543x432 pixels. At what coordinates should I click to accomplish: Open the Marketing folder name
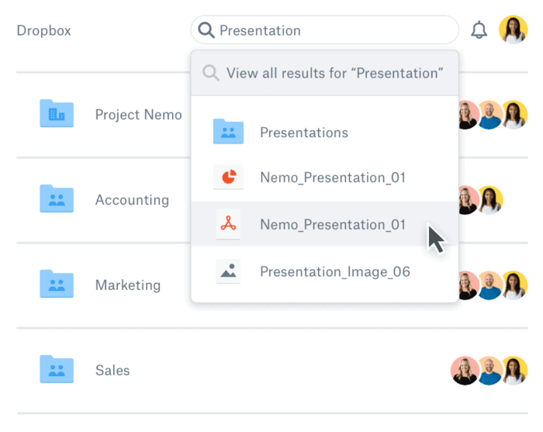tap(128, 285)
